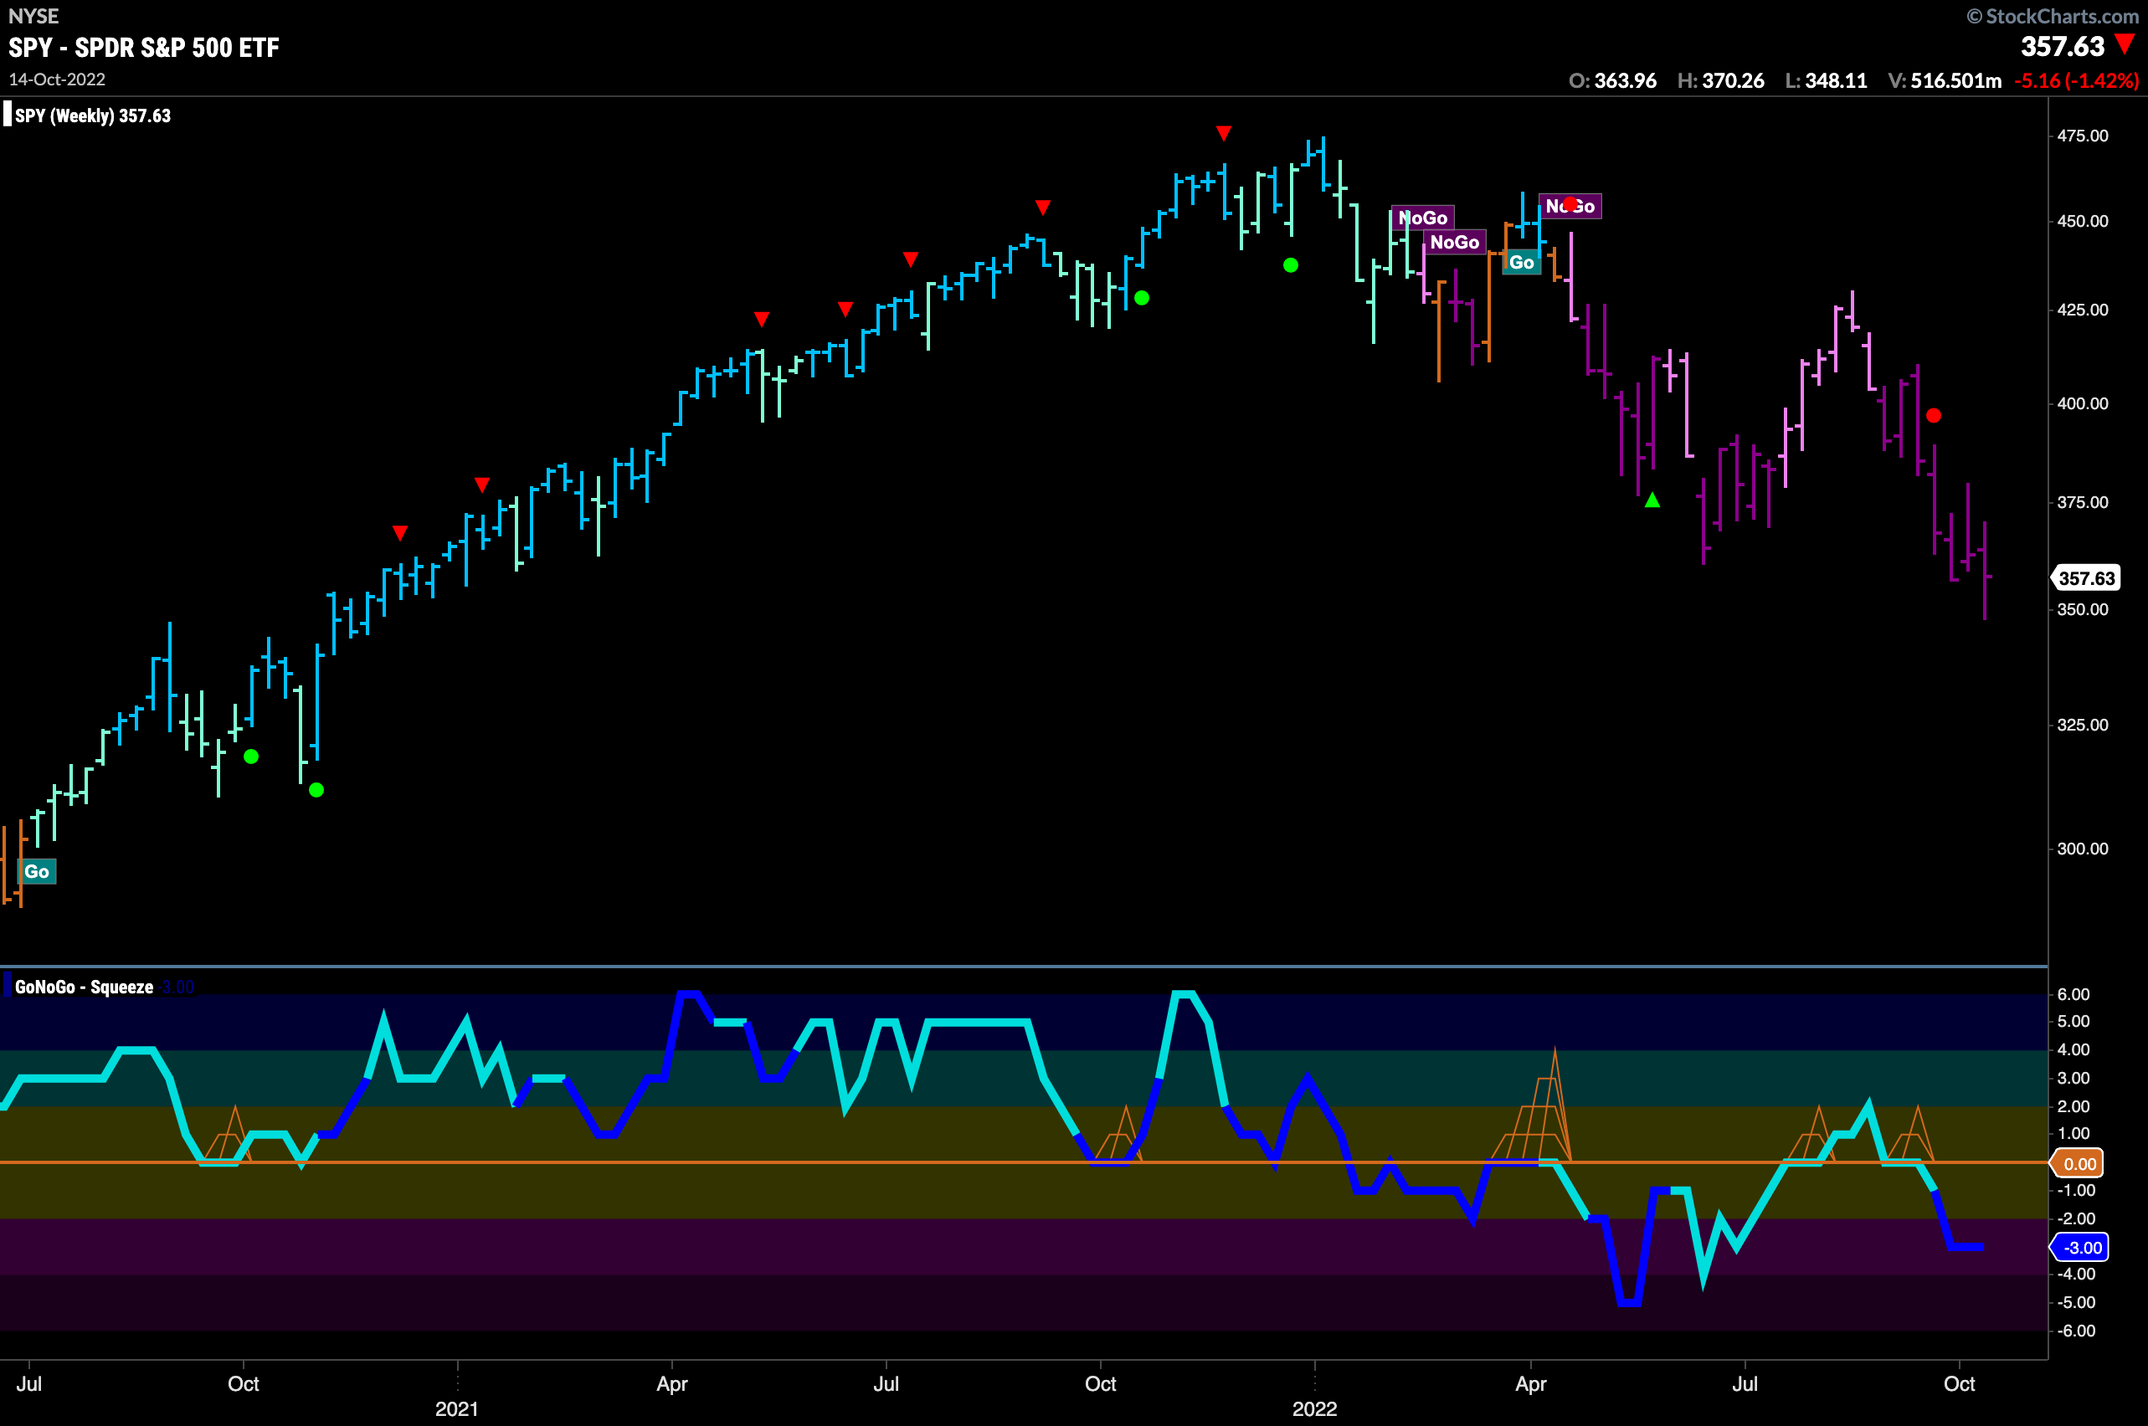Select the lowest green dot near November 2020
Image resolution: width=2148 pixels, height=1426 pixels.
click(316, 789)
